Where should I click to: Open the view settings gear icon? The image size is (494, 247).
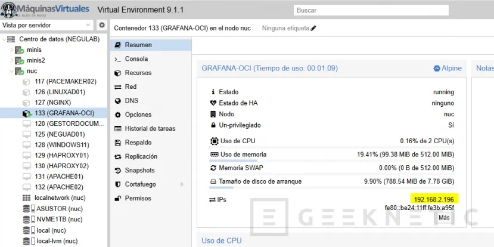coord(102,25)
